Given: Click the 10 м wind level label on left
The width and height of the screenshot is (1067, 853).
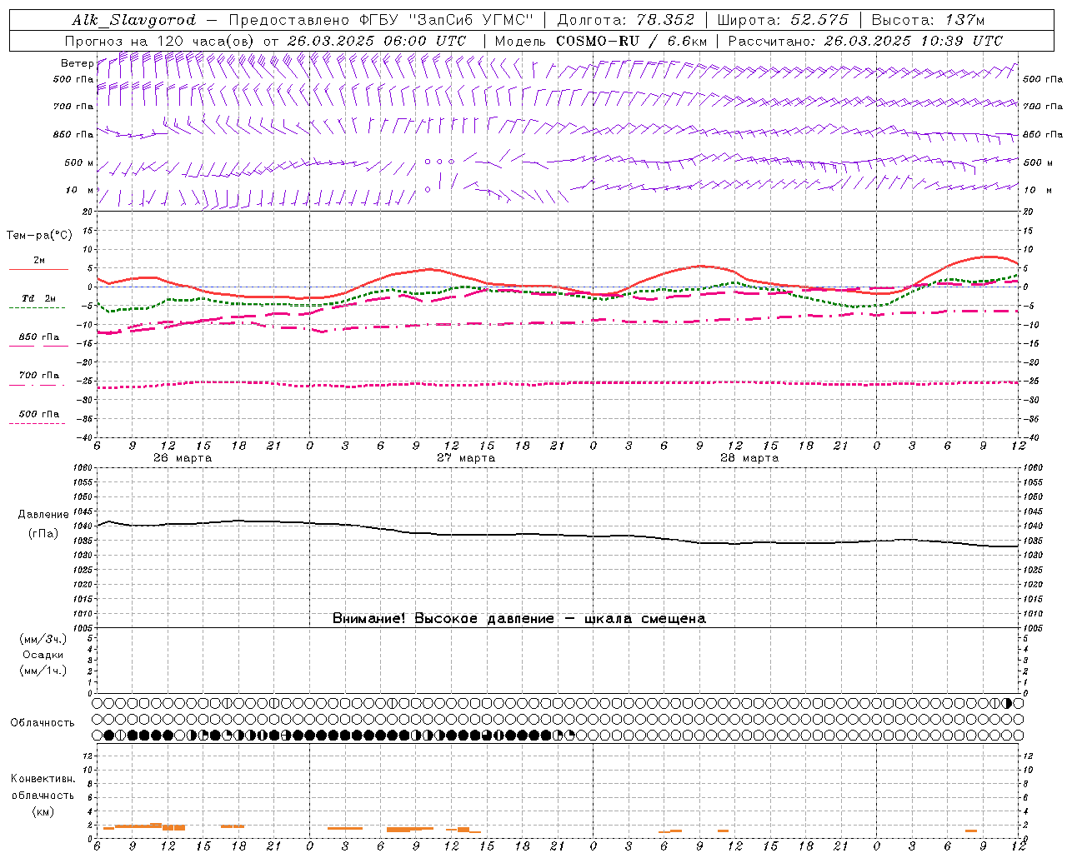Looking at the screenshot, I should pos(79,190).
